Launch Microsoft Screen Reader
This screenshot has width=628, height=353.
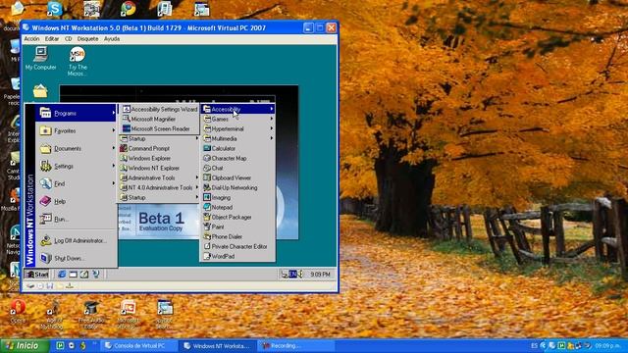click(x=160, y=128)
